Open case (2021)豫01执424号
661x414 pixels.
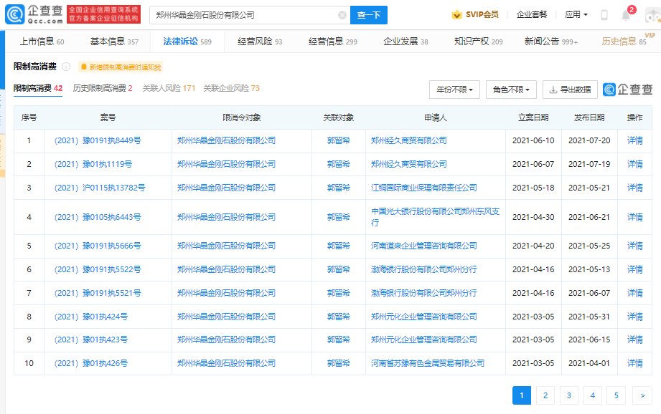90,317
